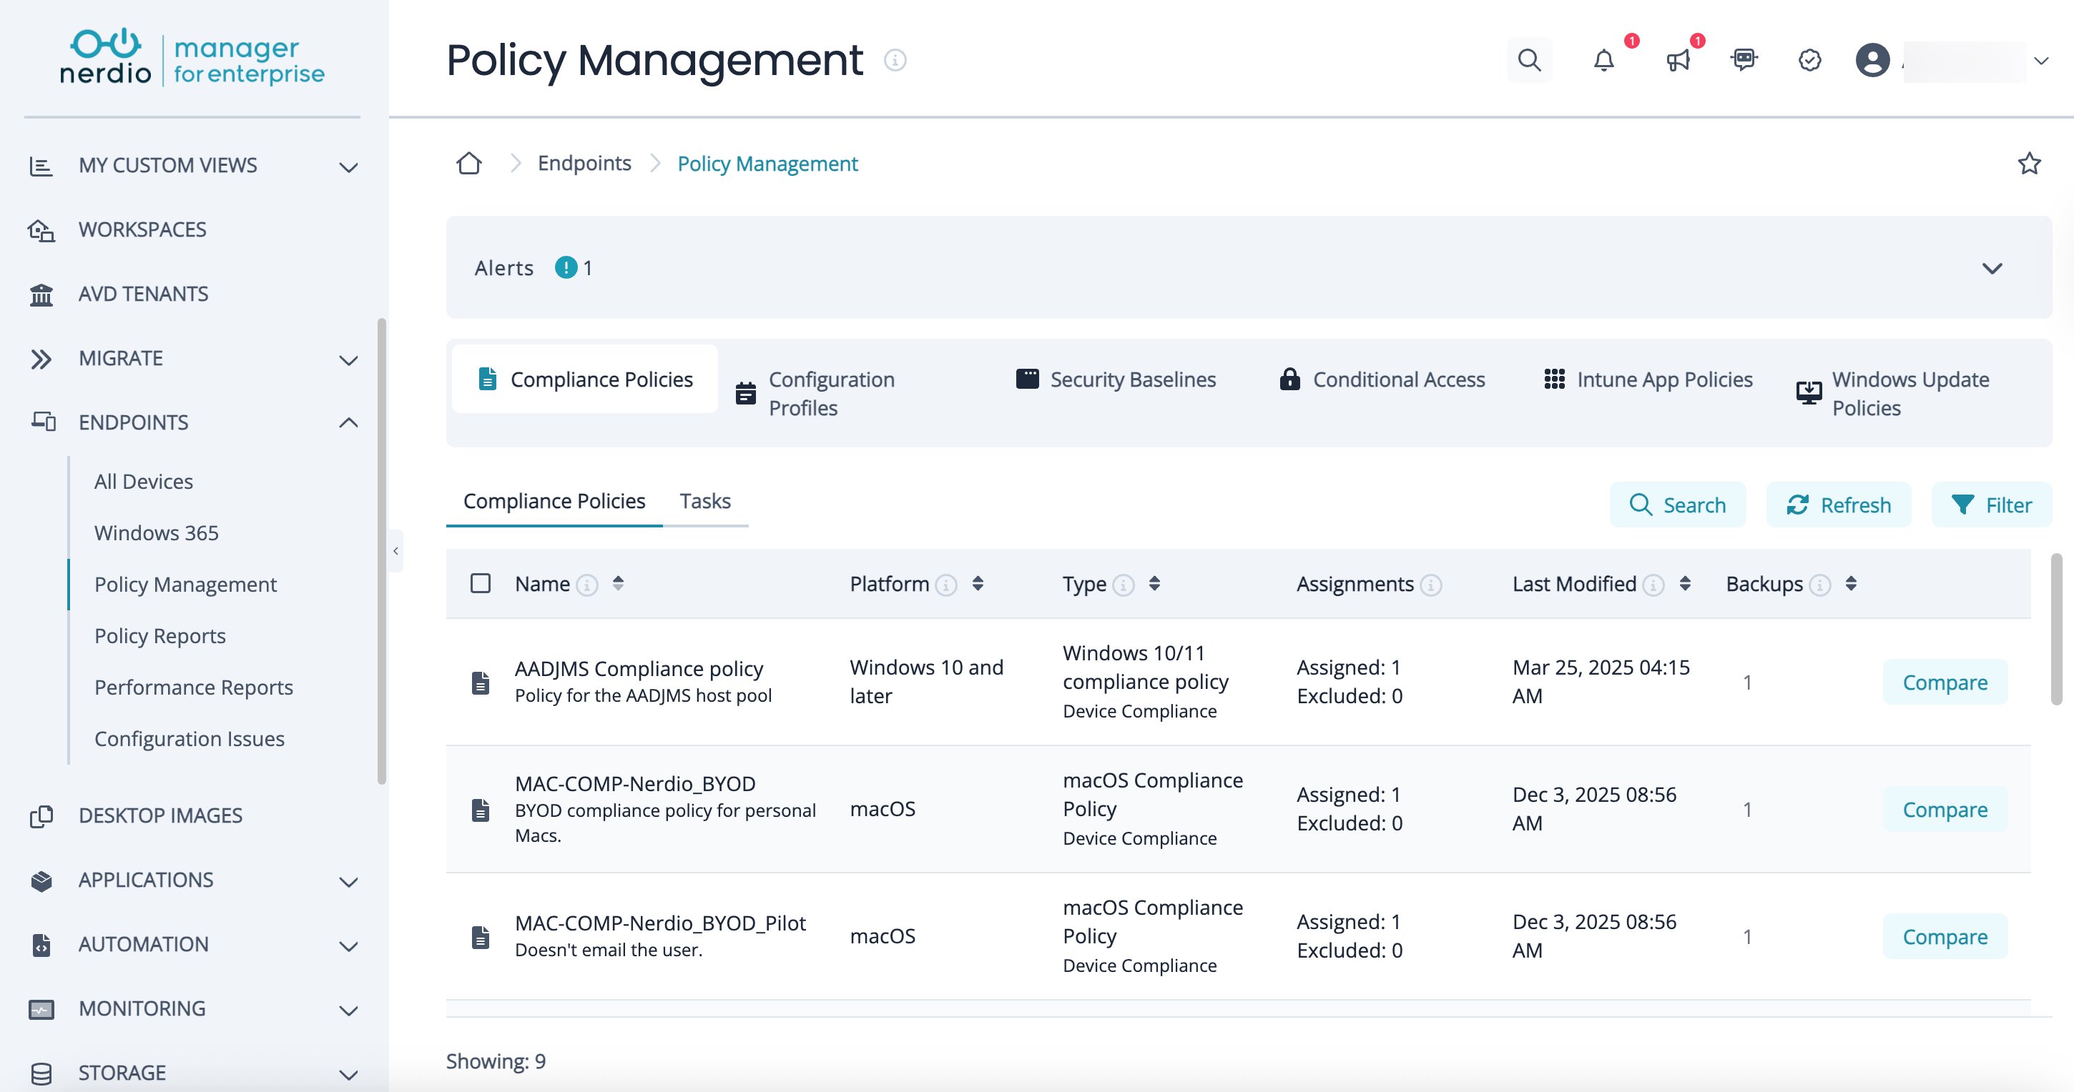Click the home breadcrumb icon
2074x1092 pixels.
point(468,164)
